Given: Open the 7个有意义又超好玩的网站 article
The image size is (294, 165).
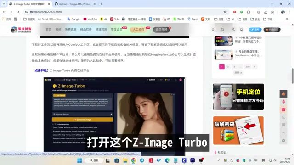Looking at the screenshot, I should click(248, 39).
